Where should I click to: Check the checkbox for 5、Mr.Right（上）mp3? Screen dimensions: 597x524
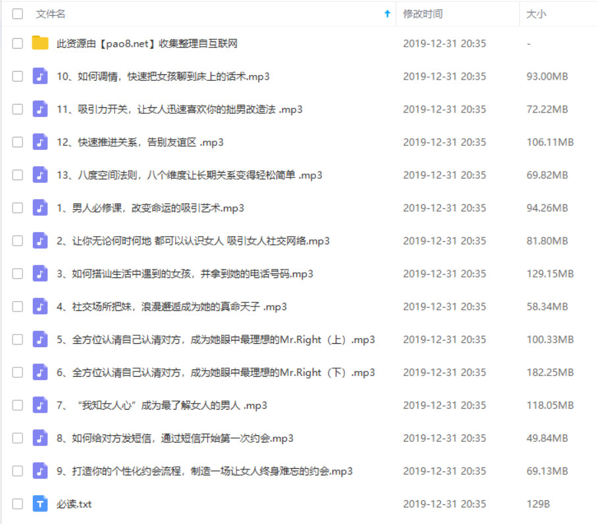(17, 339)
